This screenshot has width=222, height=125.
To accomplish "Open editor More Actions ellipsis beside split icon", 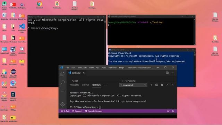I will click(173, 73).
